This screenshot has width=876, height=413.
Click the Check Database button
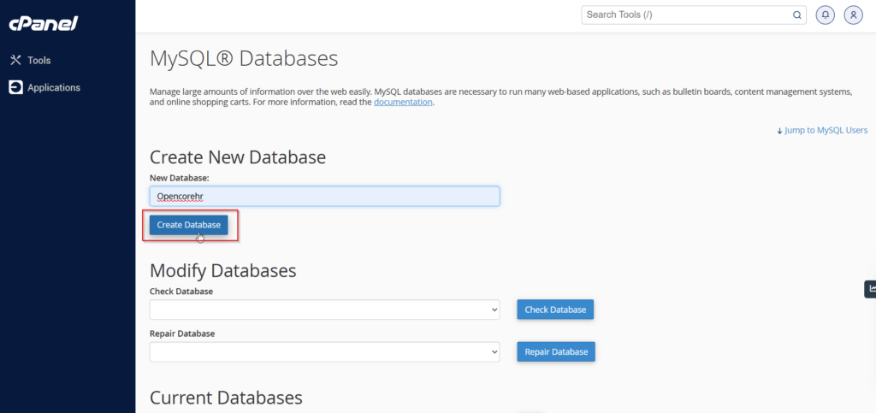(555, 310)
